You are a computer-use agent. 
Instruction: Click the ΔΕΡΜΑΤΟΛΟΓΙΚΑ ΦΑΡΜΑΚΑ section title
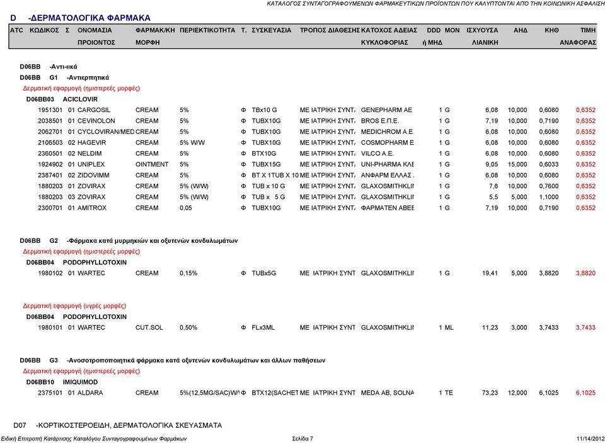click(89, 18)
